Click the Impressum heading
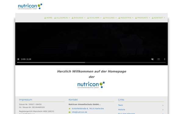This screenshot has height=114, width=183. 26,100
